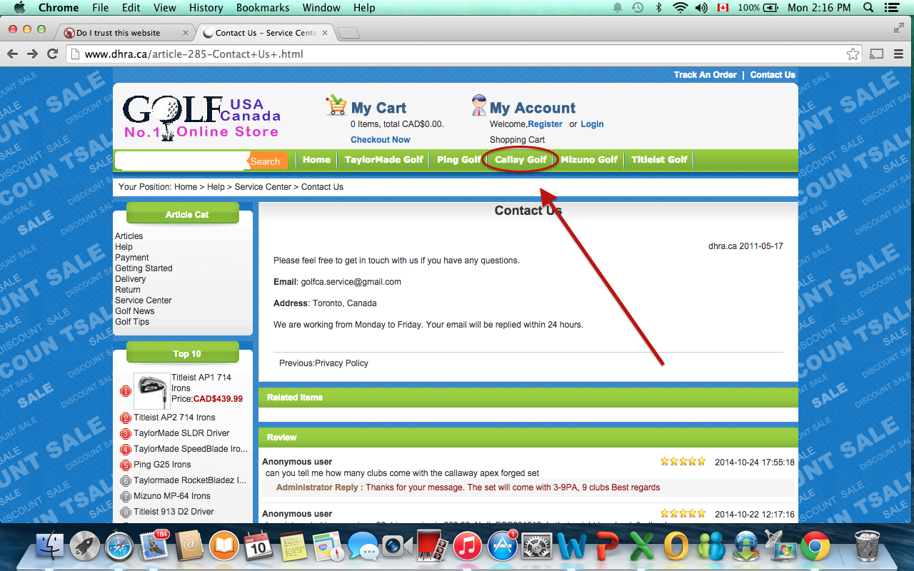Open the Callay Golf navigation item
The height and width of the screenshot is (571, 914).
pos(521,160)
